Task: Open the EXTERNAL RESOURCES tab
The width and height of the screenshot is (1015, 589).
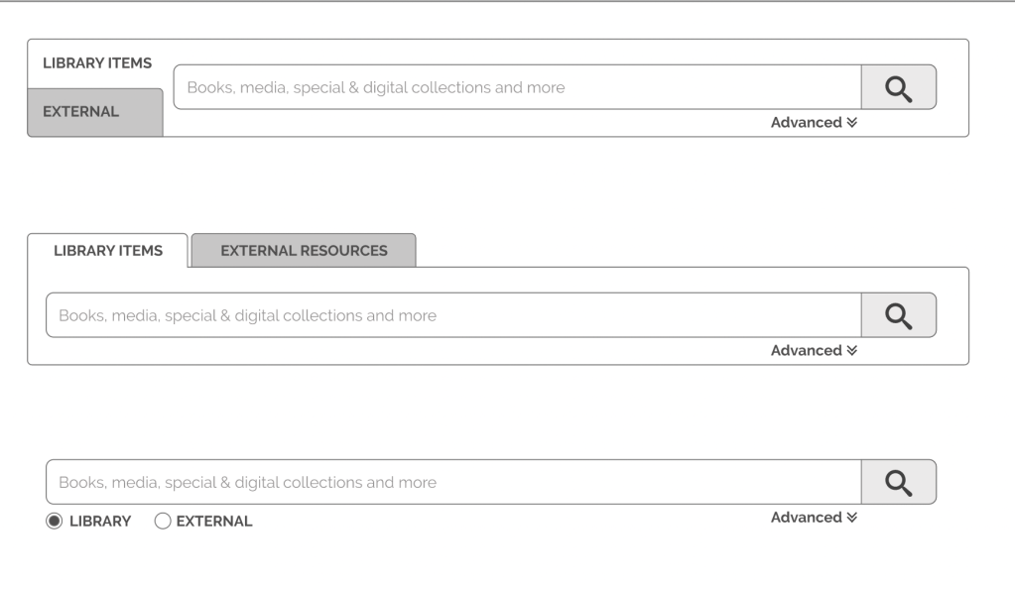Action: point(304,251)
